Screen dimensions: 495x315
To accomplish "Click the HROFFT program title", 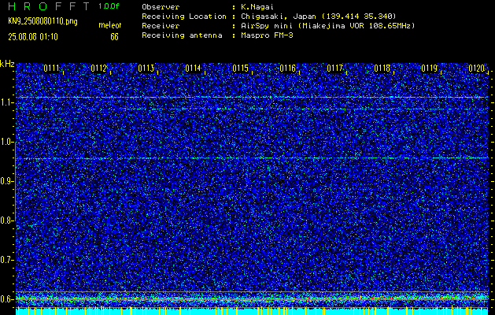I will click(x=49, y=6).
